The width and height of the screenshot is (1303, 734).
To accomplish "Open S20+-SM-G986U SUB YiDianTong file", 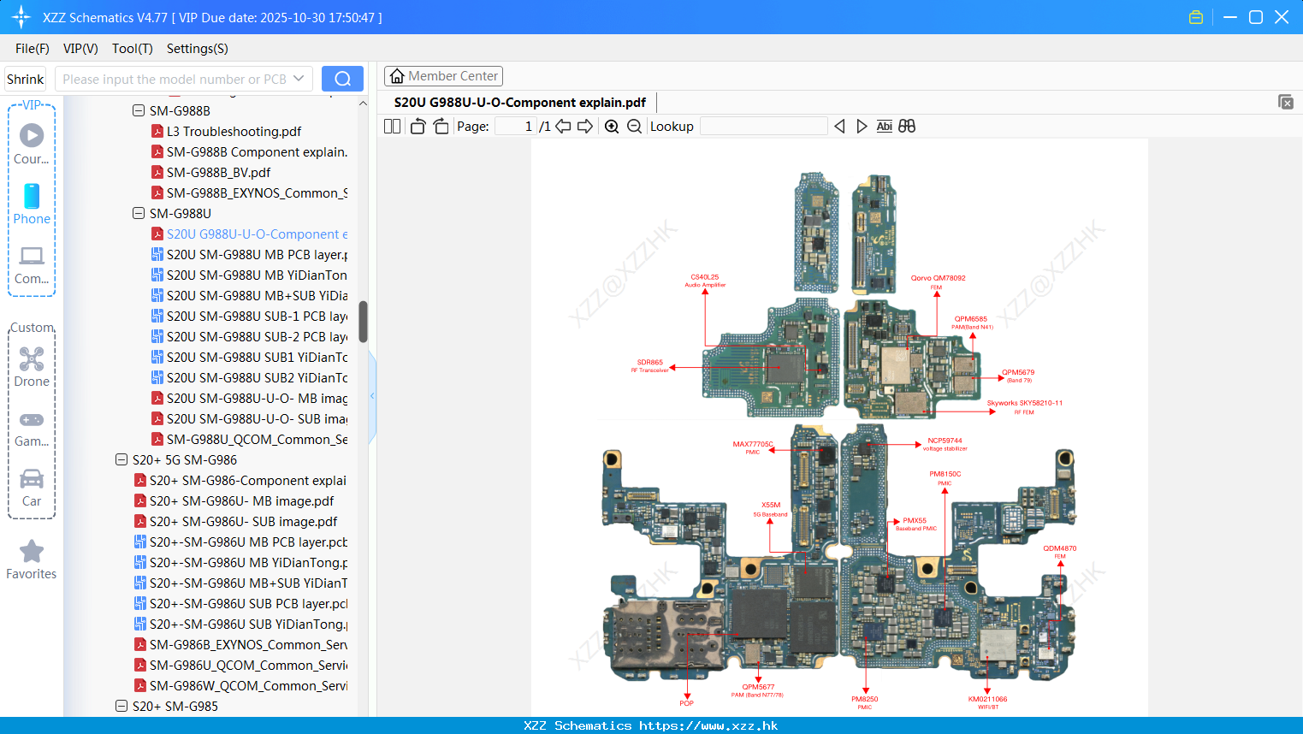I will click(248, 624).
